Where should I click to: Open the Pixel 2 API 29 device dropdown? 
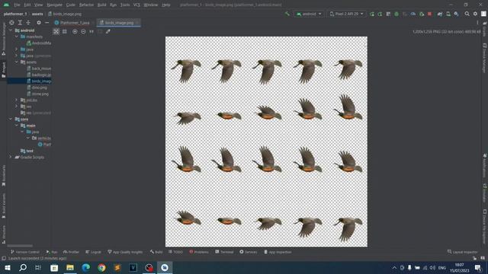346,14
